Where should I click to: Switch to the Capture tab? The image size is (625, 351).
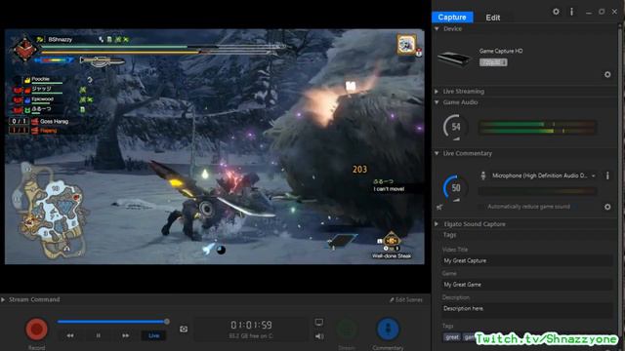click(x=452, y=18)
